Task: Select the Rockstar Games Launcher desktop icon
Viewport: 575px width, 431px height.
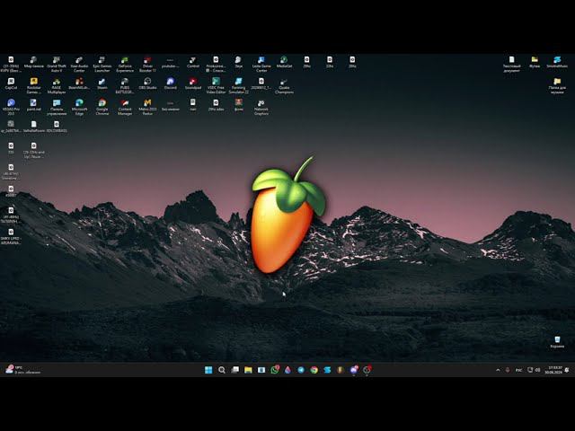Action: [34, 85]
